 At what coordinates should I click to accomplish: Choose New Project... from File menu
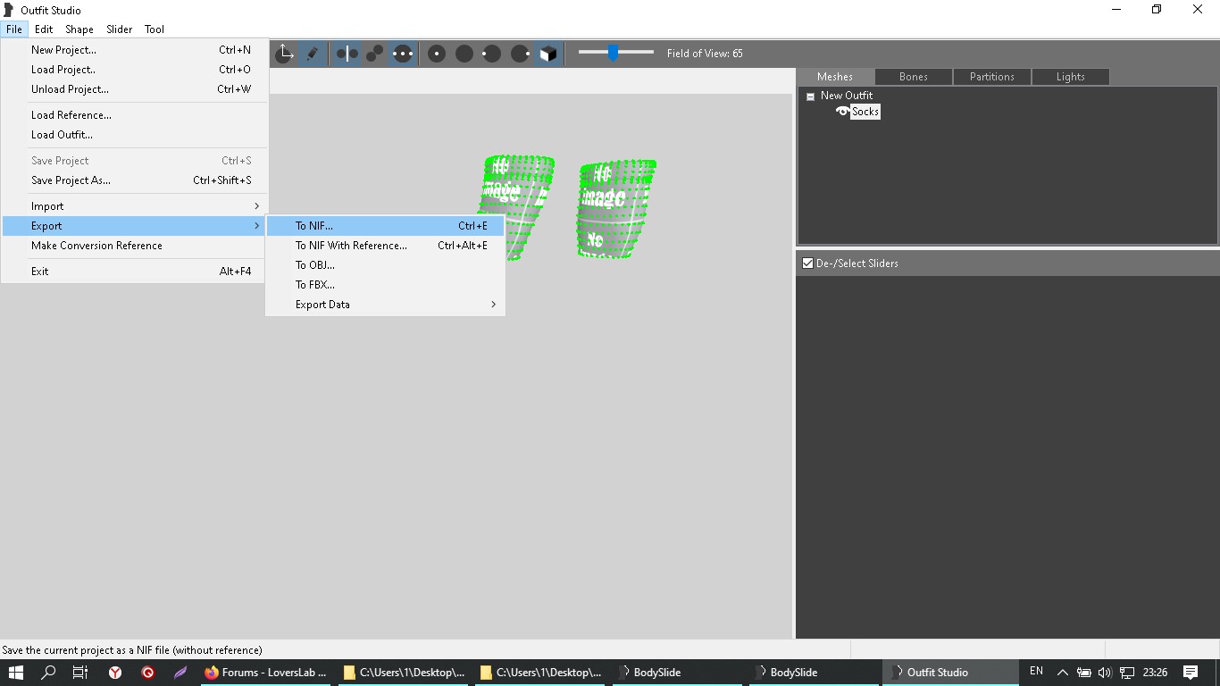134,50
